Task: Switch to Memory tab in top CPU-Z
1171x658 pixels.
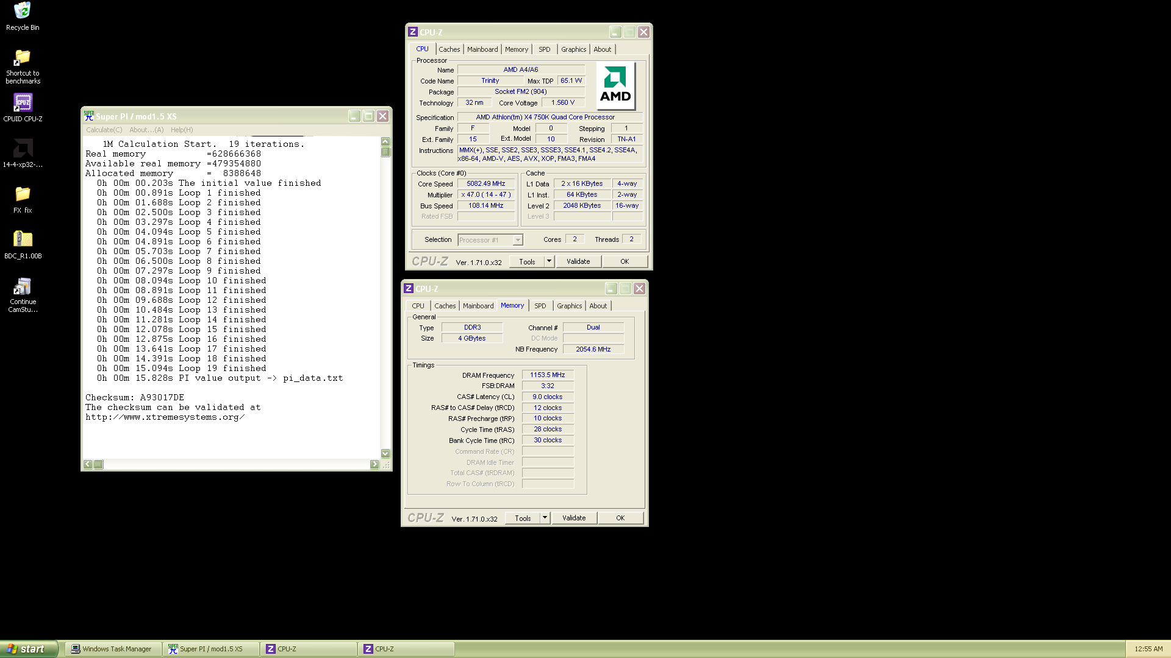Action: (x=517, y=49)
